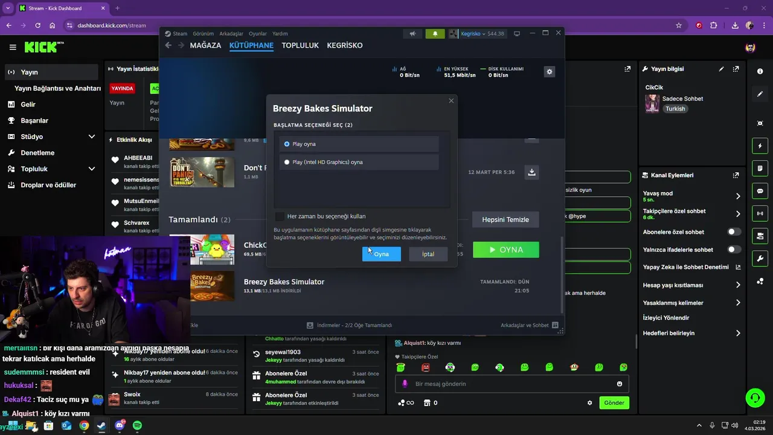
Task: Open Chrome extensions puzzle icon
Action: (x=714, y=25)
